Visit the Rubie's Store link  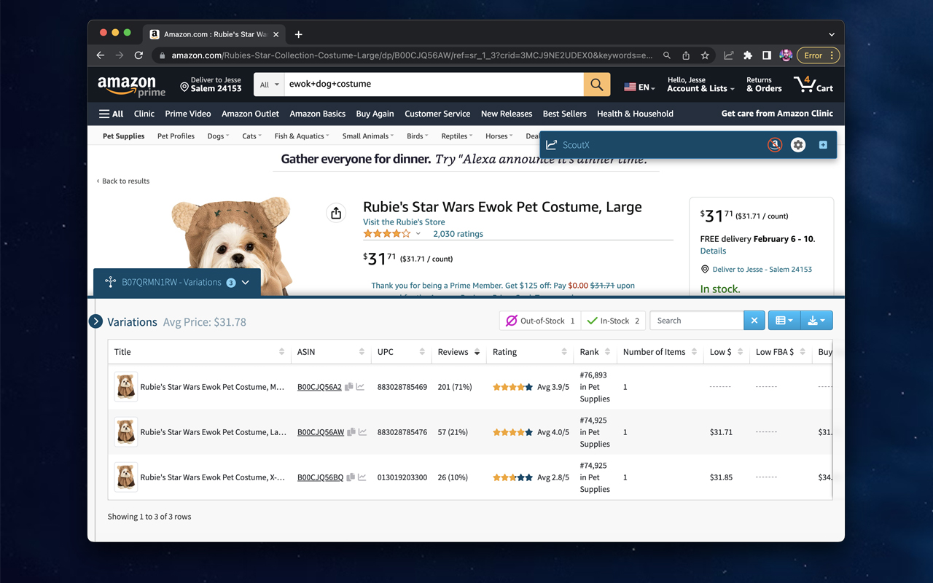[404, 222]
